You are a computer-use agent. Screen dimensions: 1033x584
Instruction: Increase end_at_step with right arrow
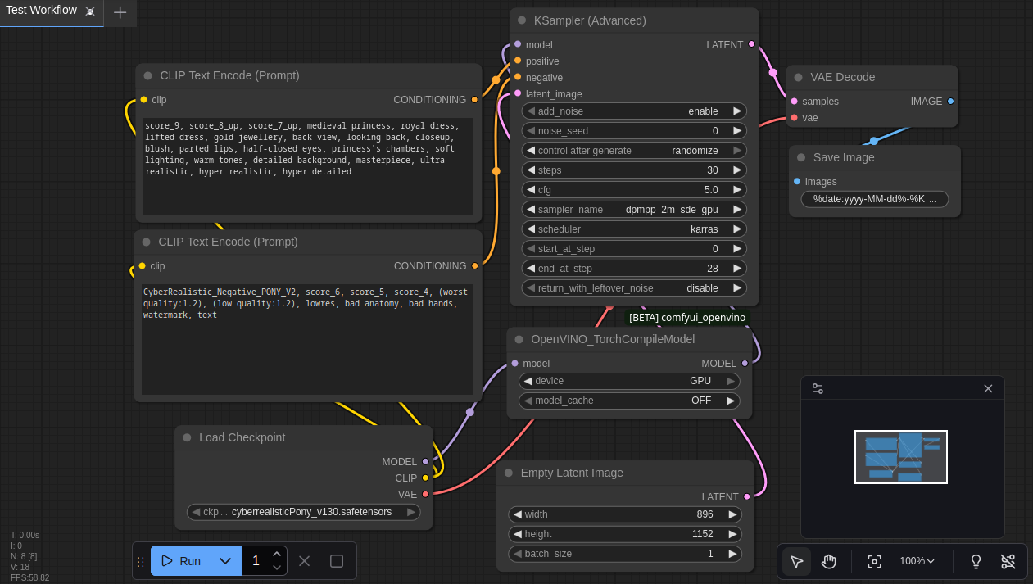737,268
